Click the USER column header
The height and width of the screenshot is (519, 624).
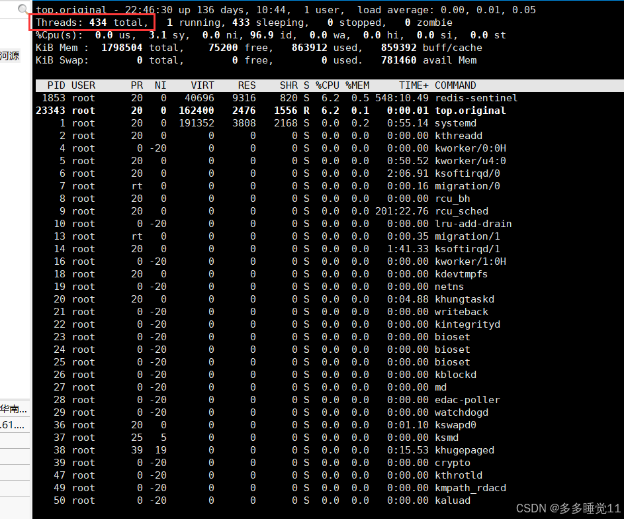pos(83,85)
